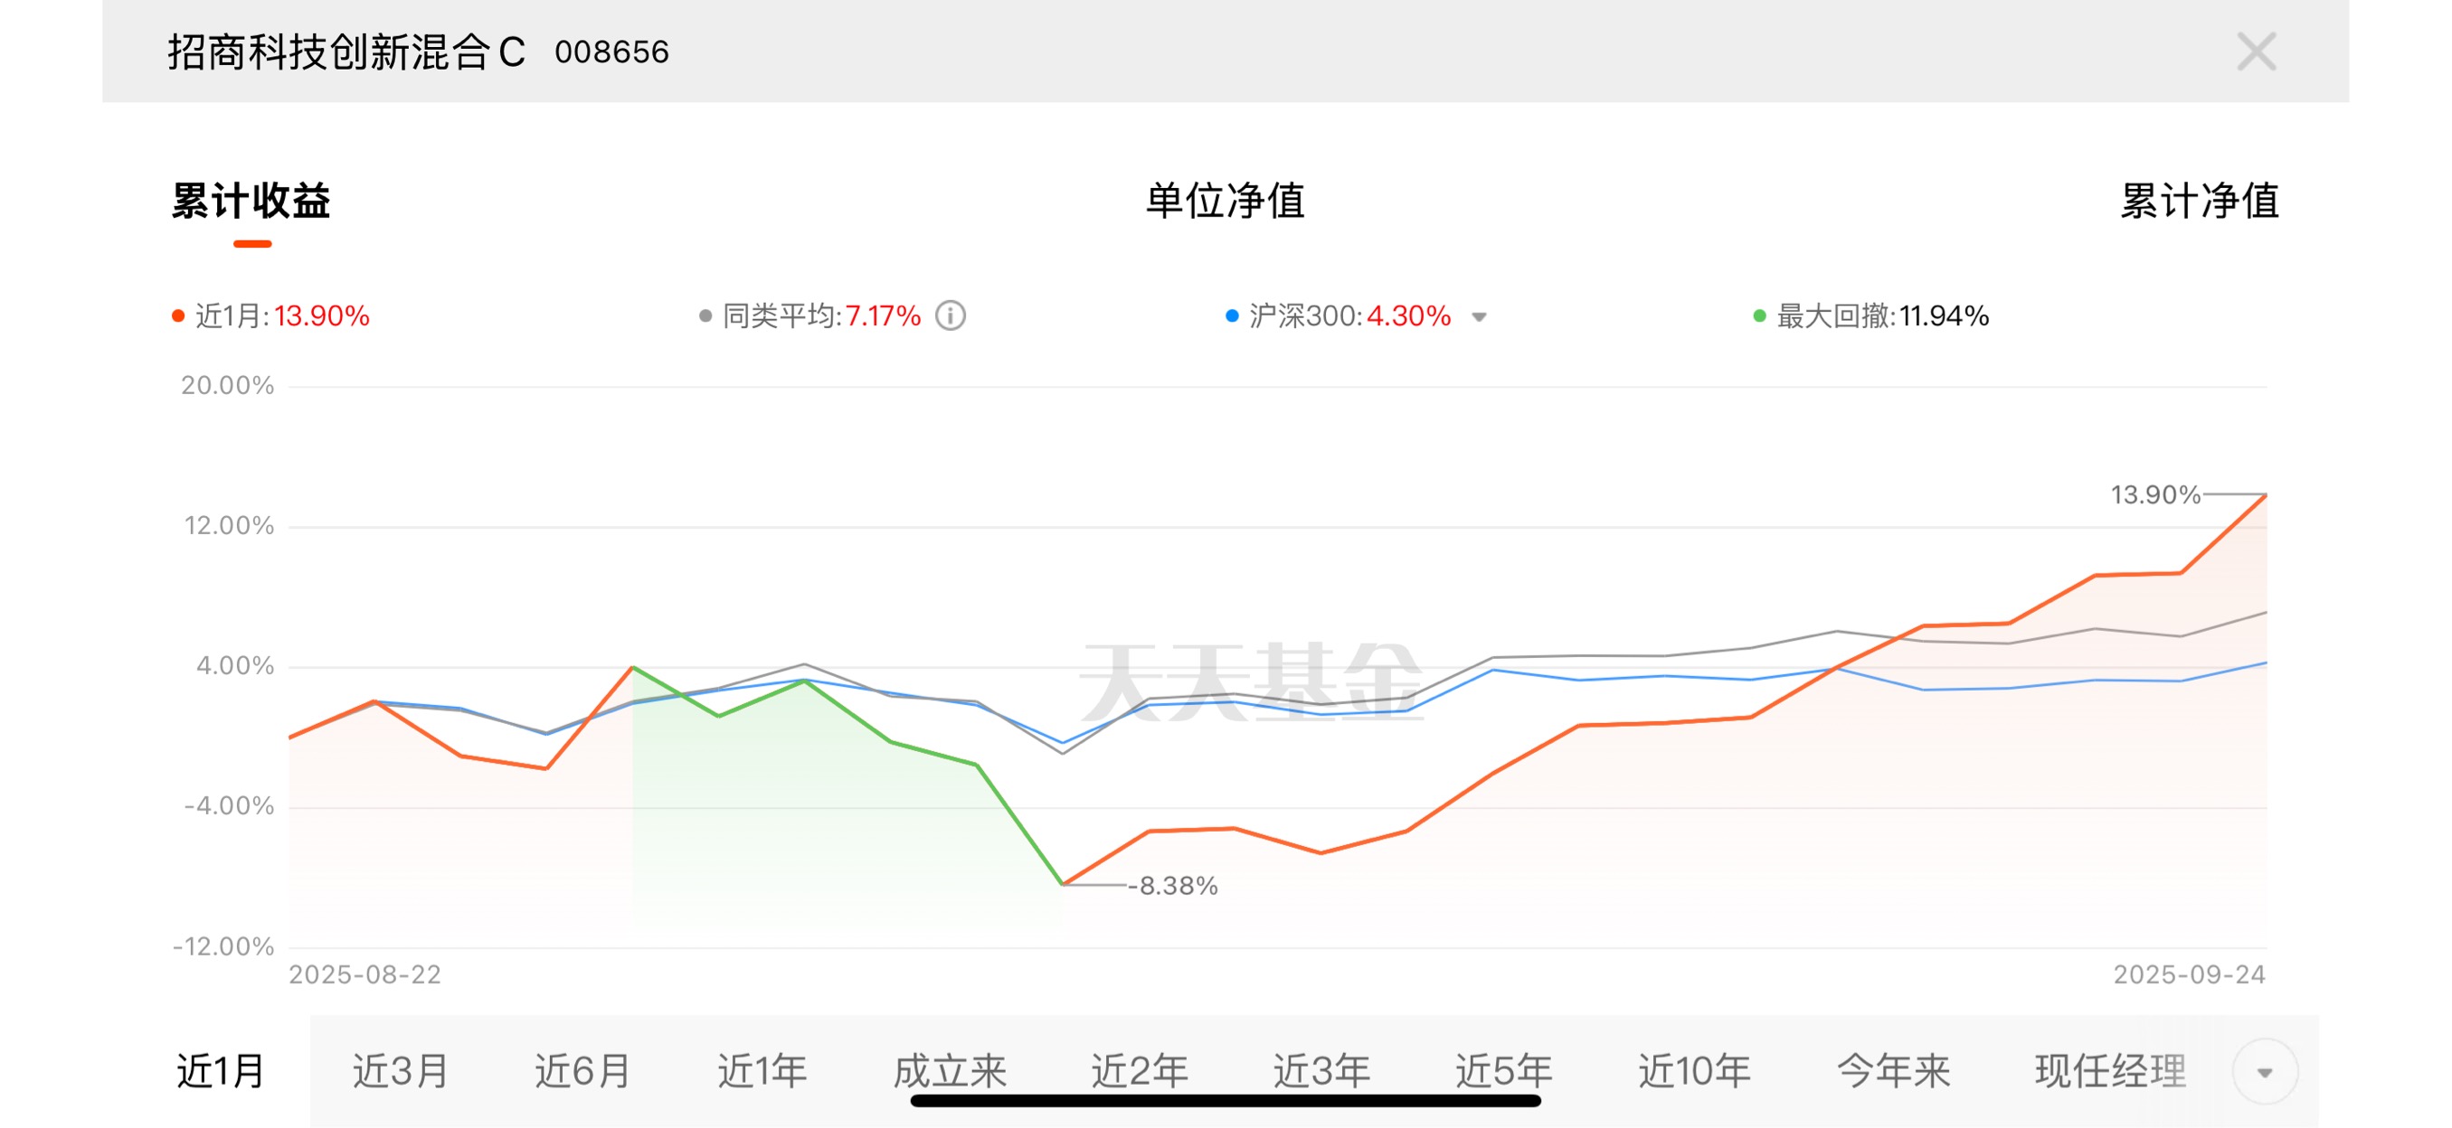Screen dimensions: 2452x1128
Task: Select the 累计收益 tab
Action: 251,201
